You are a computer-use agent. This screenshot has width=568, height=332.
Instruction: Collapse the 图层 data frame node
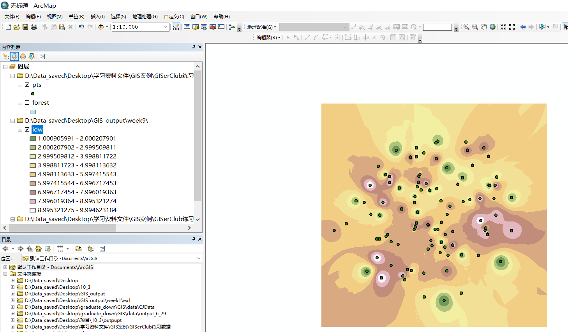coord(5,67)
